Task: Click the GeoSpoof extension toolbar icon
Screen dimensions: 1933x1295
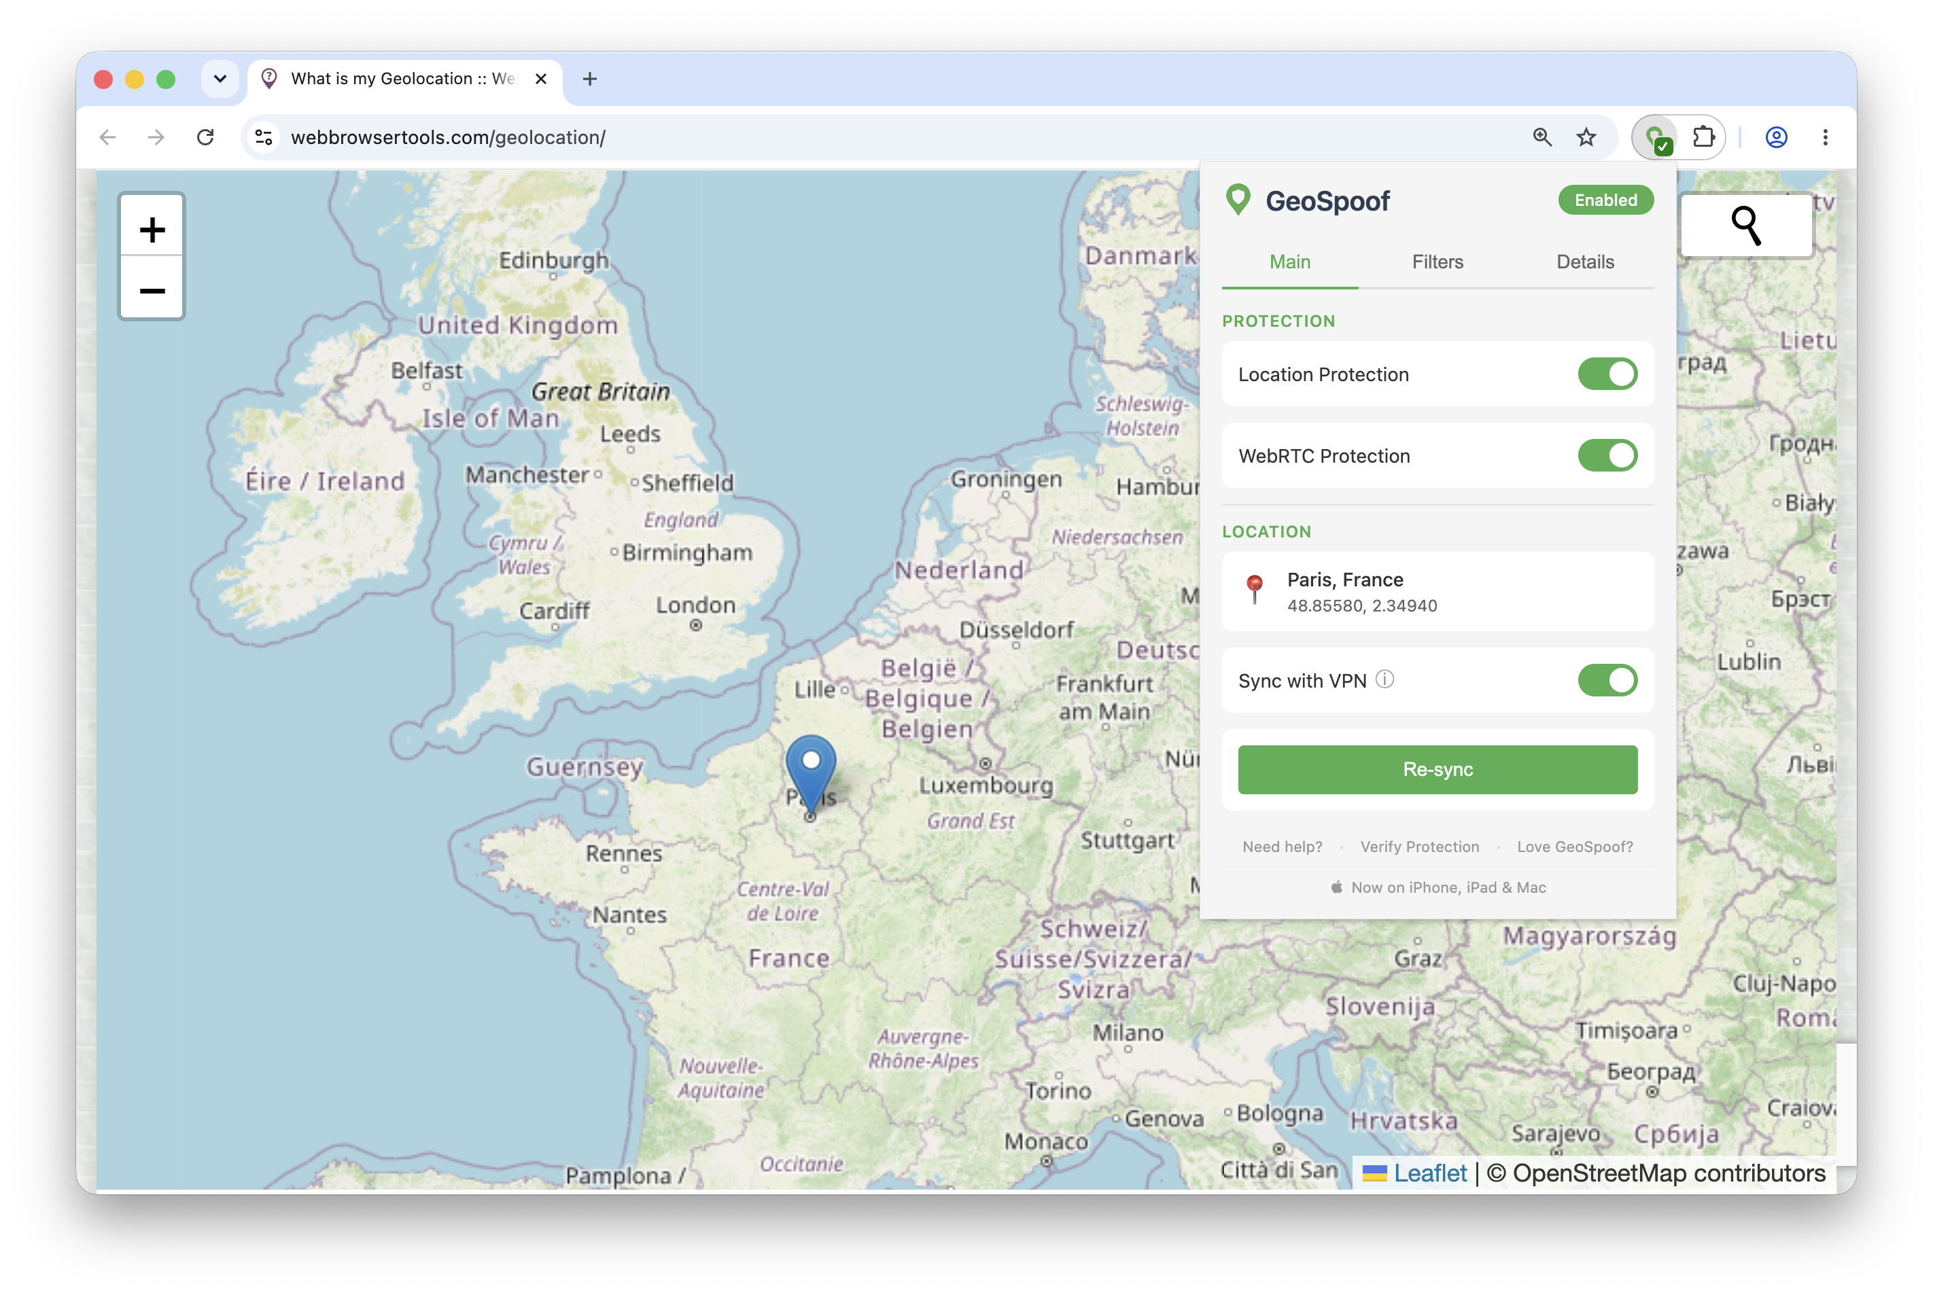Action: point(1656,137)
